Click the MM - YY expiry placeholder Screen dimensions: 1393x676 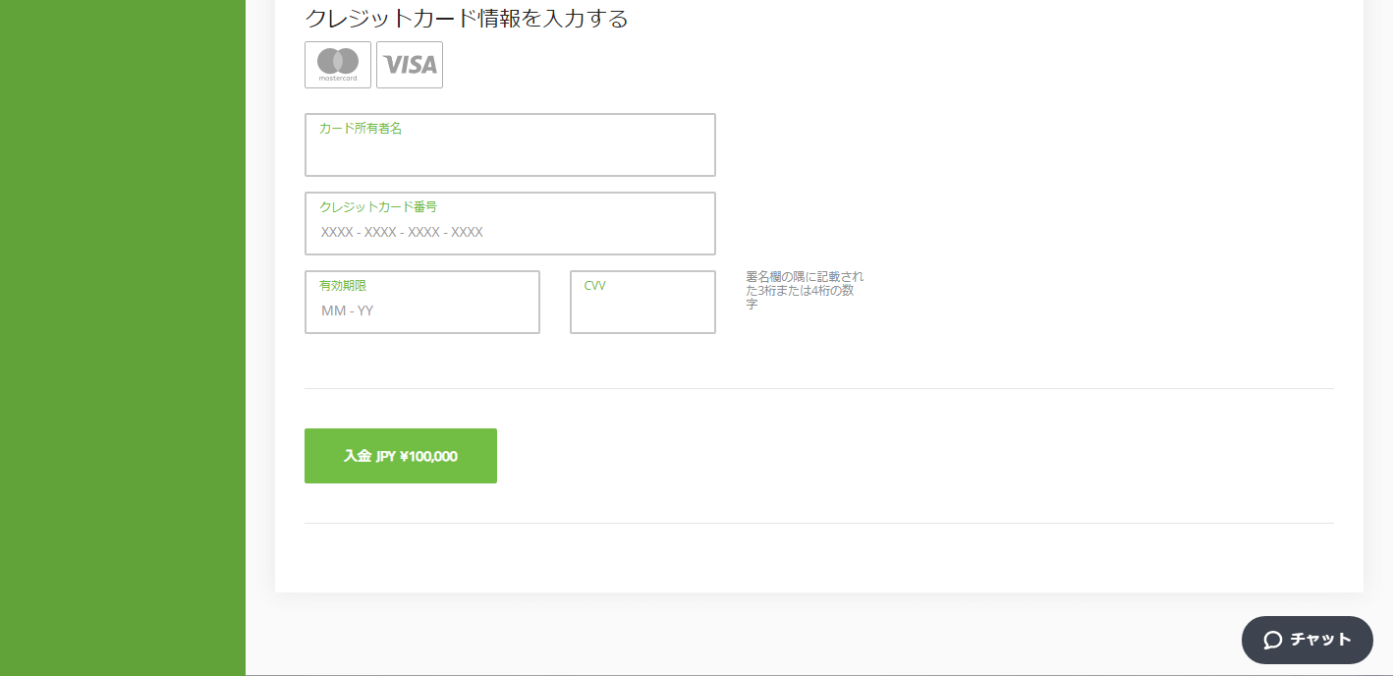pyautogui.click(x=346, y=310)
